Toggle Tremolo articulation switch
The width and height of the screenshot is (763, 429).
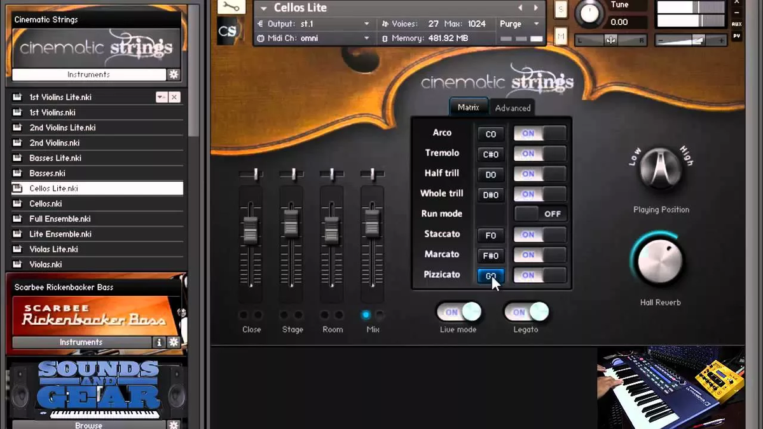(540, 154)
